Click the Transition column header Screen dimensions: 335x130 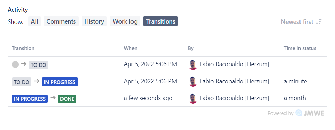click(x=23, y=48)
